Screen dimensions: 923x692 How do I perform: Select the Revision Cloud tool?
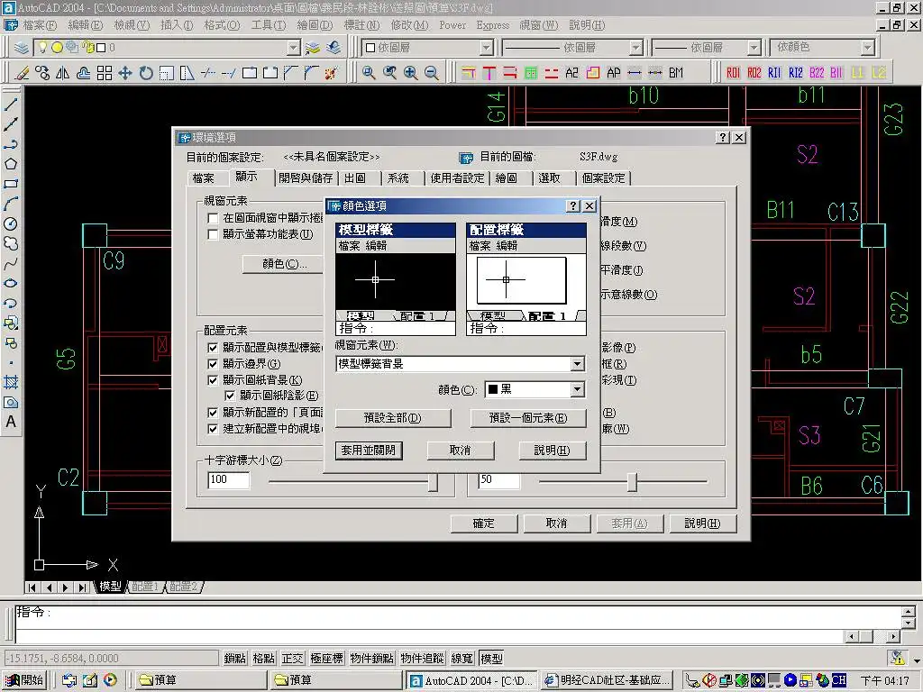click(x=11, y=243)
